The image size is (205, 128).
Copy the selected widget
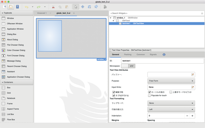60,7
